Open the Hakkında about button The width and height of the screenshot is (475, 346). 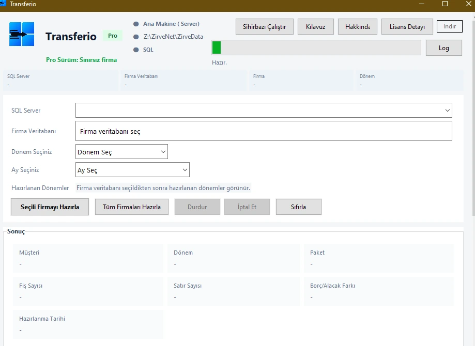(x=358, y=27)
